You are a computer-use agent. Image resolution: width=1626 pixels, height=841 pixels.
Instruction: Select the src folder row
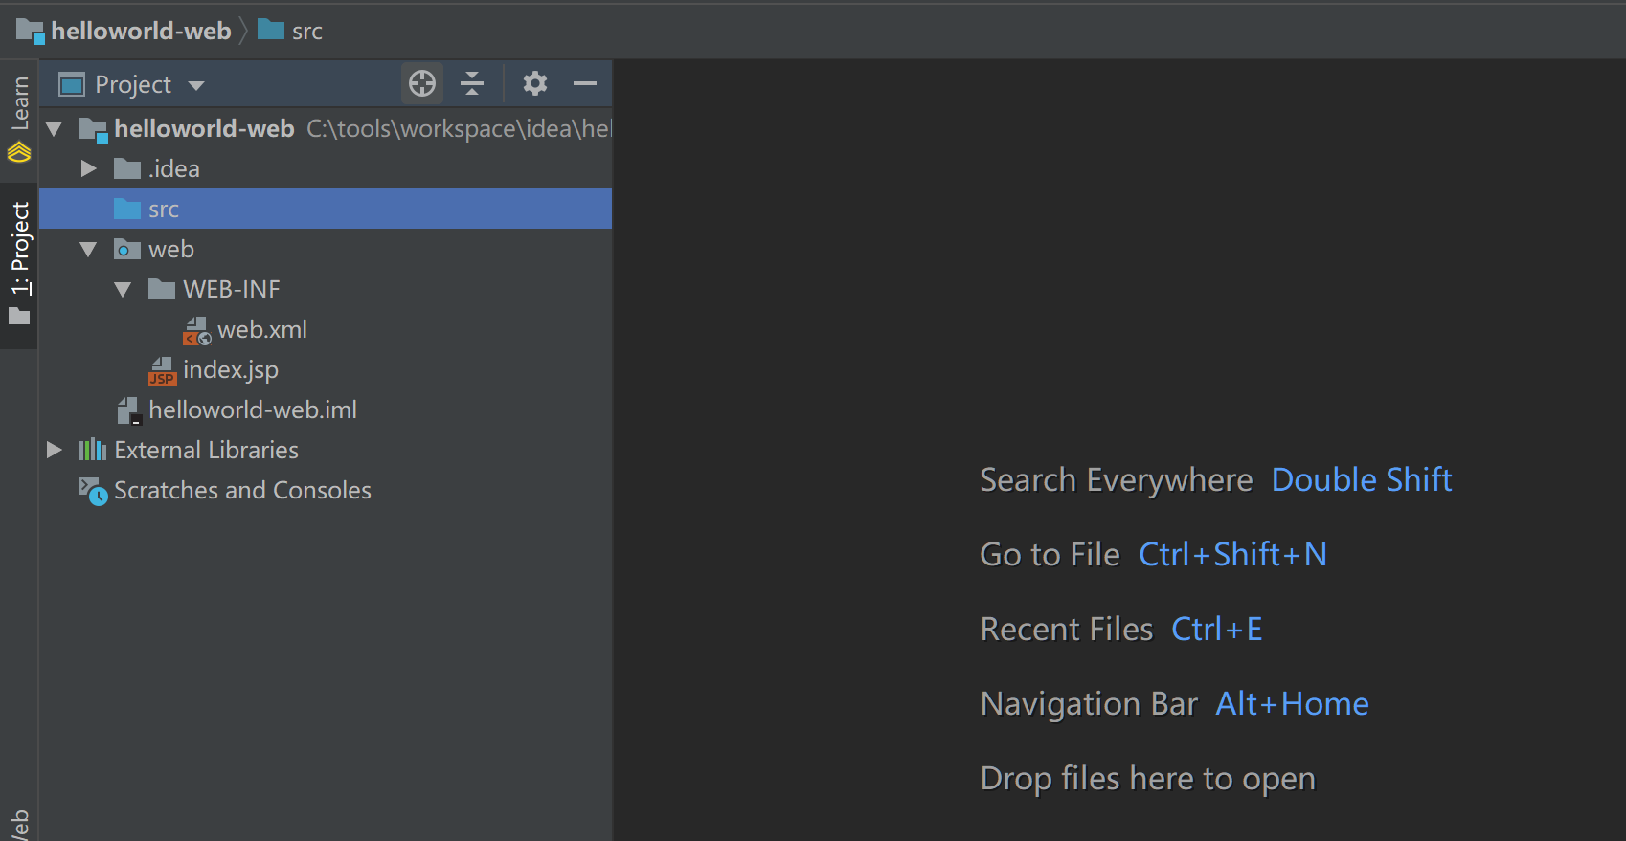326,209
